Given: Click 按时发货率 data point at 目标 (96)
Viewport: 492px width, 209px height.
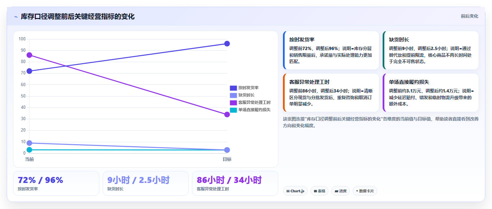Looking at the screenshot, I should pos(227,43).
